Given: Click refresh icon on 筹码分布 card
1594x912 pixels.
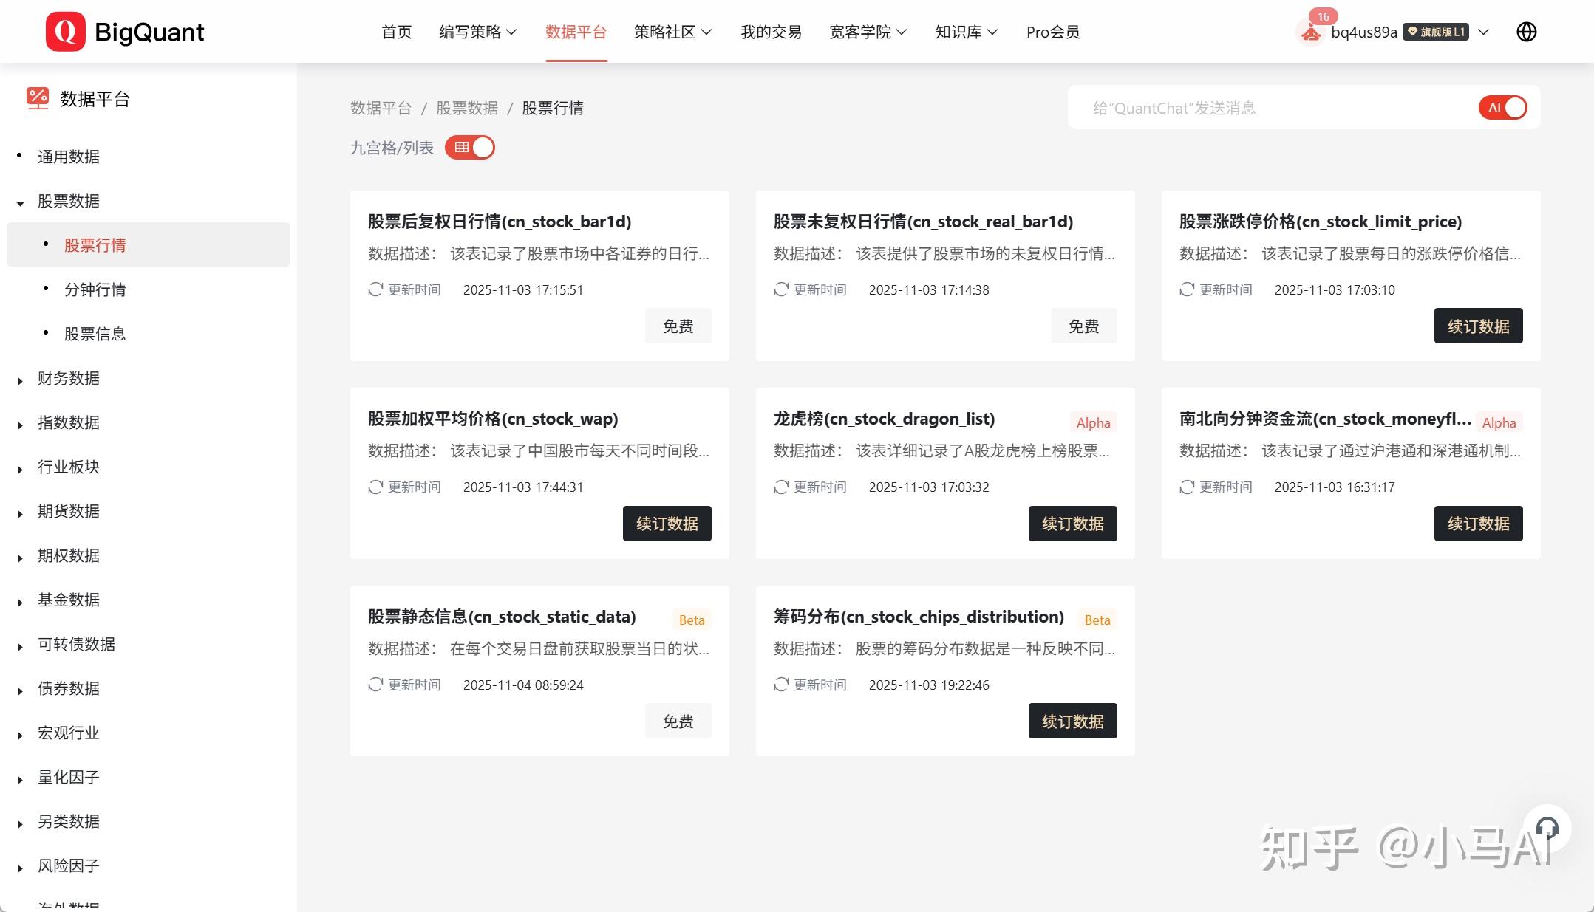Looking at the screenshot, I should pyautogui.click(x=781, y=685).
